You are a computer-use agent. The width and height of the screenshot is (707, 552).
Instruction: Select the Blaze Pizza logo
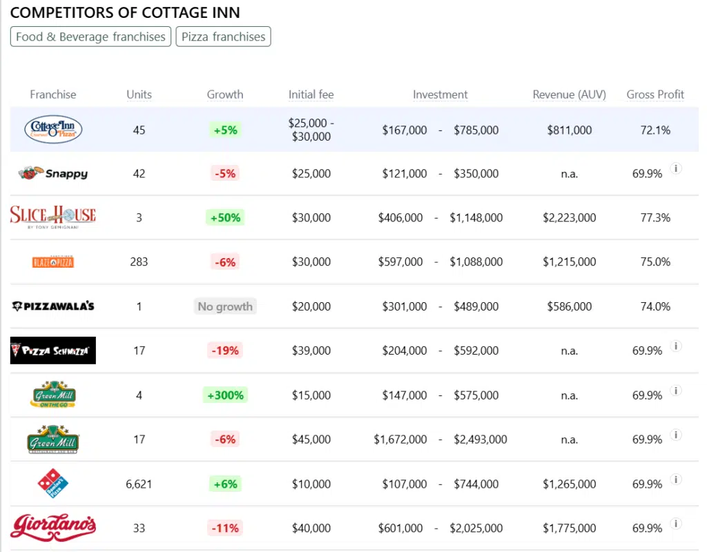pyautogui.click(x=53, y=262)
